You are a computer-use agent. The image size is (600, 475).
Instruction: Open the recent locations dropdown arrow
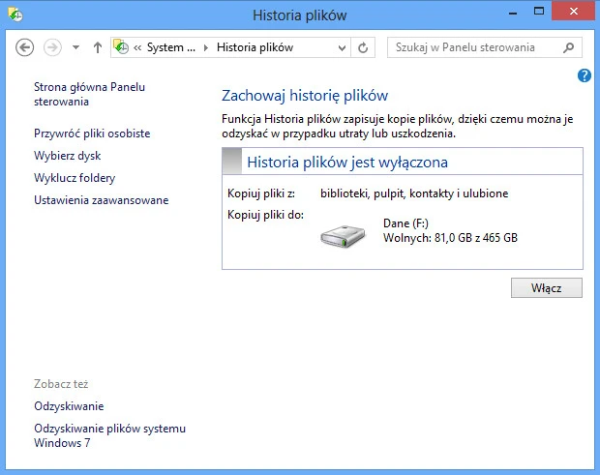pos(75,47)
